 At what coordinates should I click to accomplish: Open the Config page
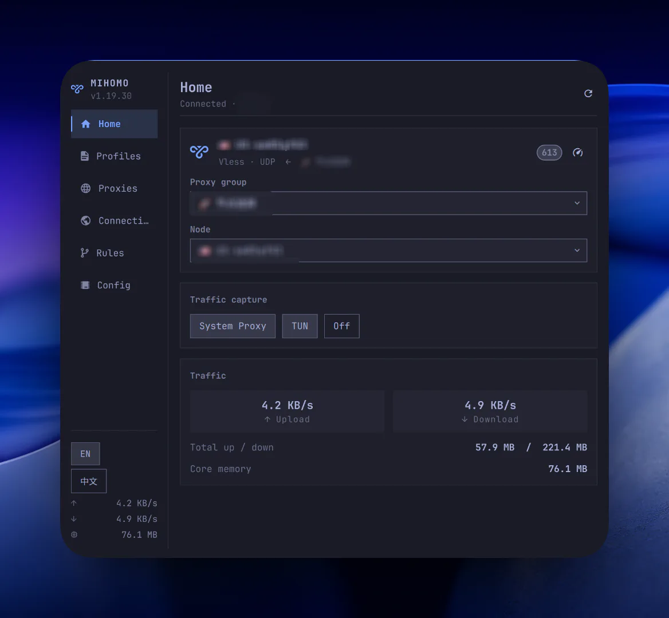[115, 285]
